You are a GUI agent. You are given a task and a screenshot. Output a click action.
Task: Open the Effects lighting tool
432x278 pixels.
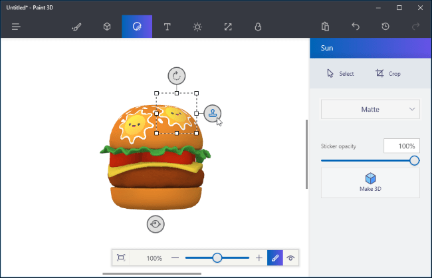pos(197,27)
